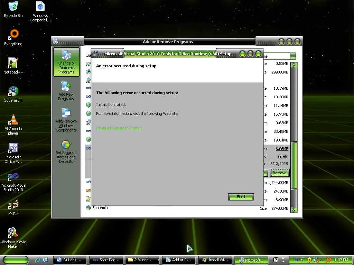Click the 24.18MB size entry
The height and width of the screenshot is (265, 354).
(281, 191)
